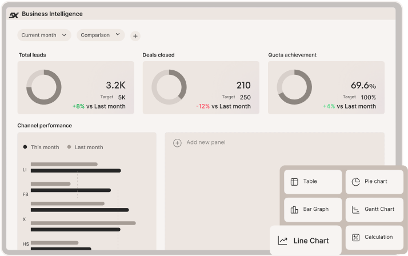Image resolution: width=408 pixels, height=256 pixels.
Task: Click the Total leads heading
Action: point(32,55)
